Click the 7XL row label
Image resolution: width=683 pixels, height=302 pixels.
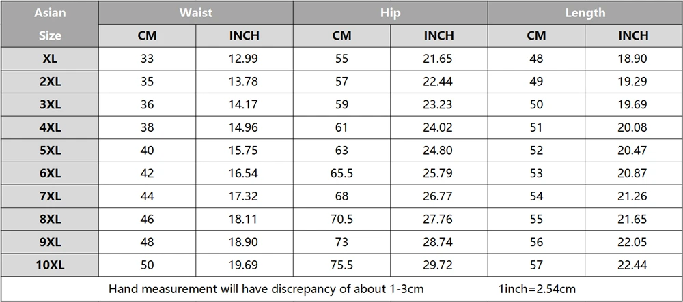[50, 196]
